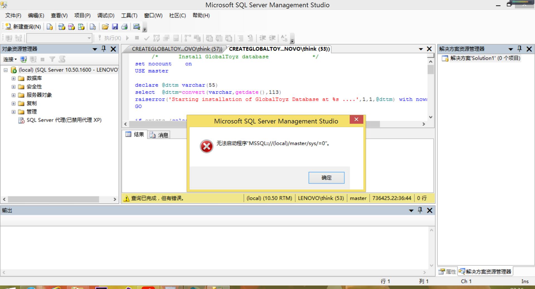The width and height of the screenshot is (535, 289).
Task: Open the 编辑(E) menu
Action: pos(36,16)
